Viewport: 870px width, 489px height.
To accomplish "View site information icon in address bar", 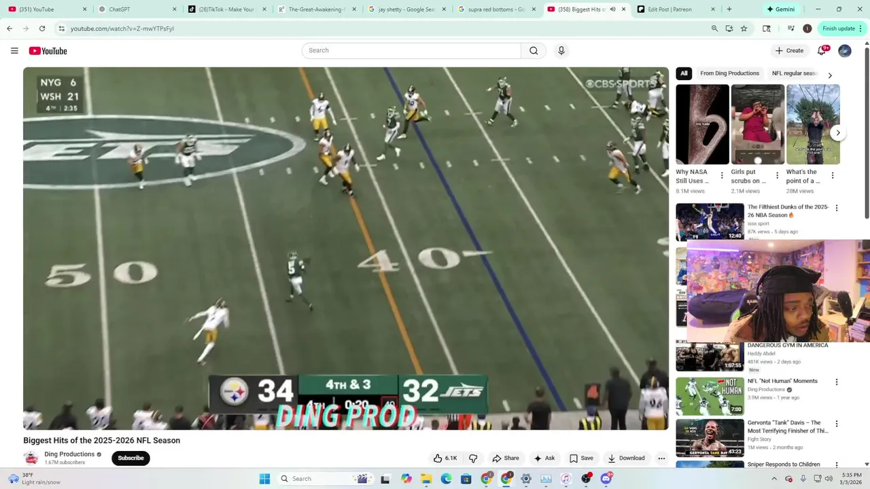I will (61, 29).
